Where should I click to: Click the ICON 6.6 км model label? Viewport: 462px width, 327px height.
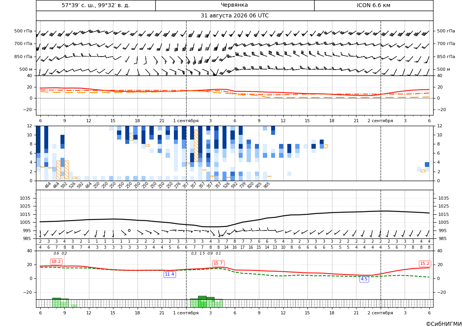point(373,5)
